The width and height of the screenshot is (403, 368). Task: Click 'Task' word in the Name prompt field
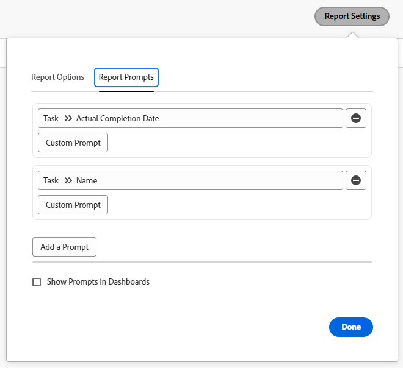tap(51, 180)
